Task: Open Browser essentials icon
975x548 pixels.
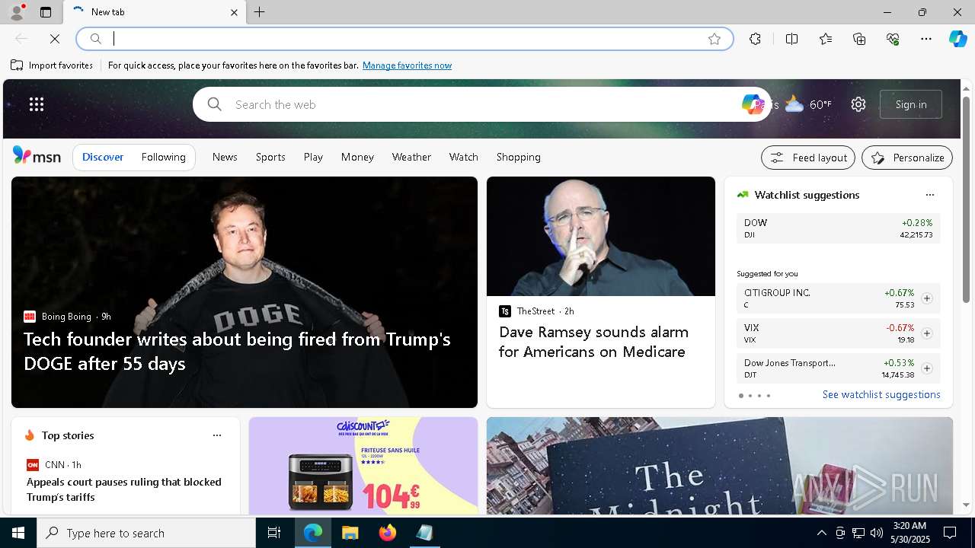Action: pos(893,39)
